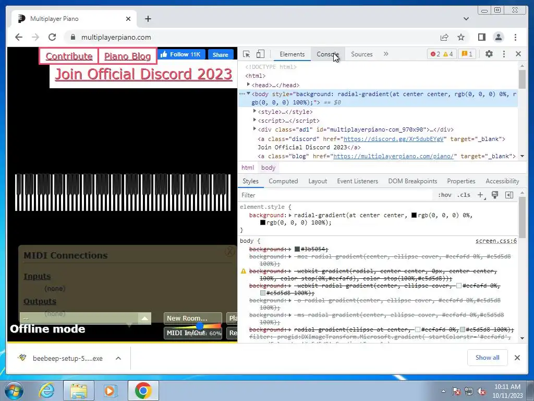Switch to the Sources tab
The width and height of the screenshot is (534, 401).
pos(362,54)
